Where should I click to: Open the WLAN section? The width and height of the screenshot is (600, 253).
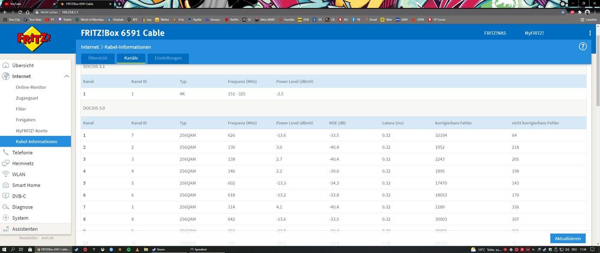click(x=19, y=174)
